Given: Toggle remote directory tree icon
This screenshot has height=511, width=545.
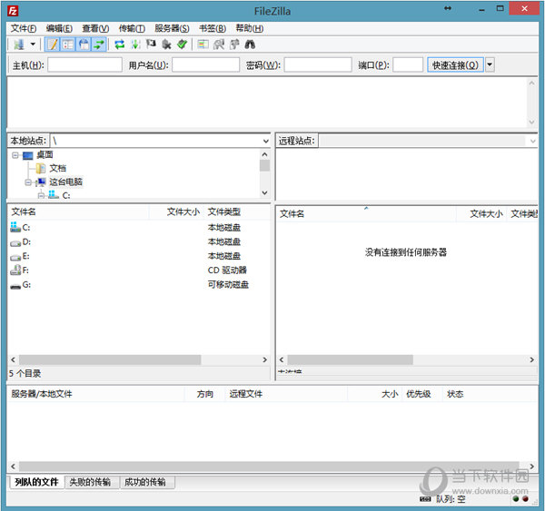Looking at the screenshot, I should click(84, 44).
